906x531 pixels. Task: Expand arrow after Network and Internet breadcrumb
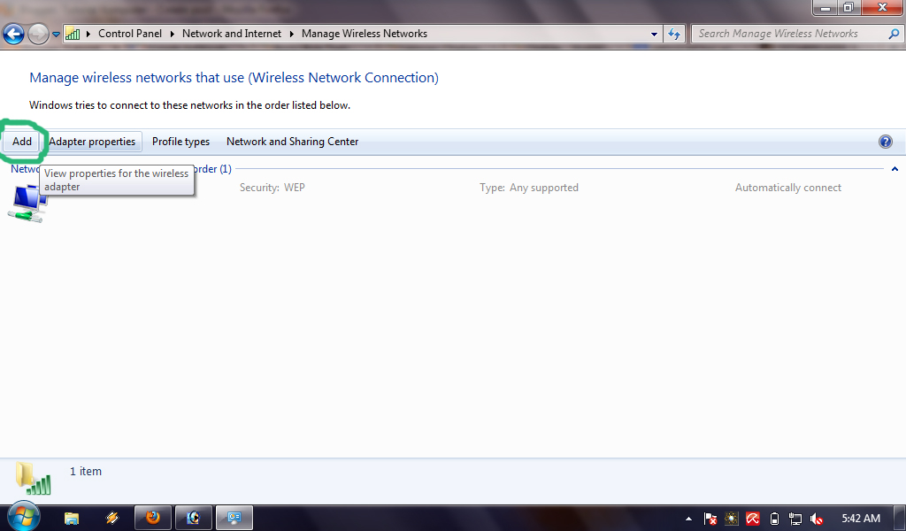click(291, 34)
